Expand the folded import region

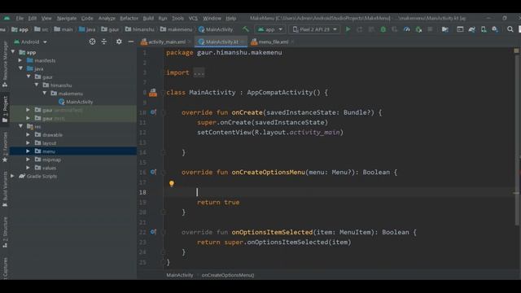pyautogui.click(x=199, y=72)
